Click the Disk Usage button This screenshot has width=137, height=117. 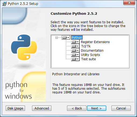click(x=15, y=108)
